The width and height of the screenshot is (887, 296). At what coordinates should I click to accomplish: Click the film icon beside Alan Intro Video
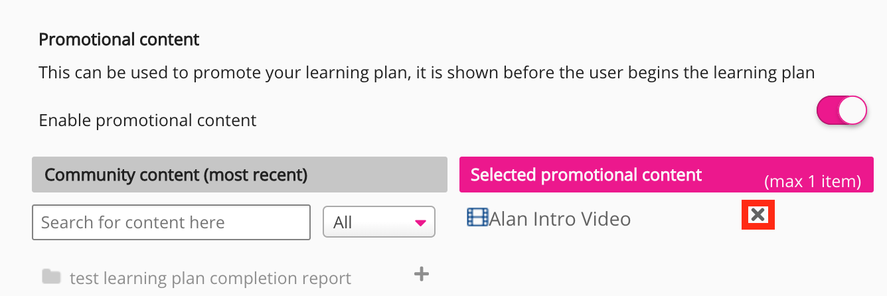pyautogui.click(x=477, y=218)
